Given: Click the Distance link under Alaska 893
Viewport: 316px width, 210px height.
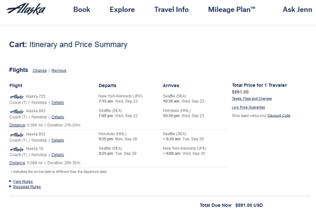Looking at the screenshot, I should (17, 125).
